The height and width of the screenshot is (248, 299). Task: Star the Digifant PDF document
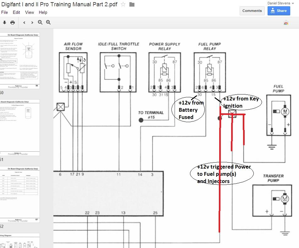click(x=123, y=4)
